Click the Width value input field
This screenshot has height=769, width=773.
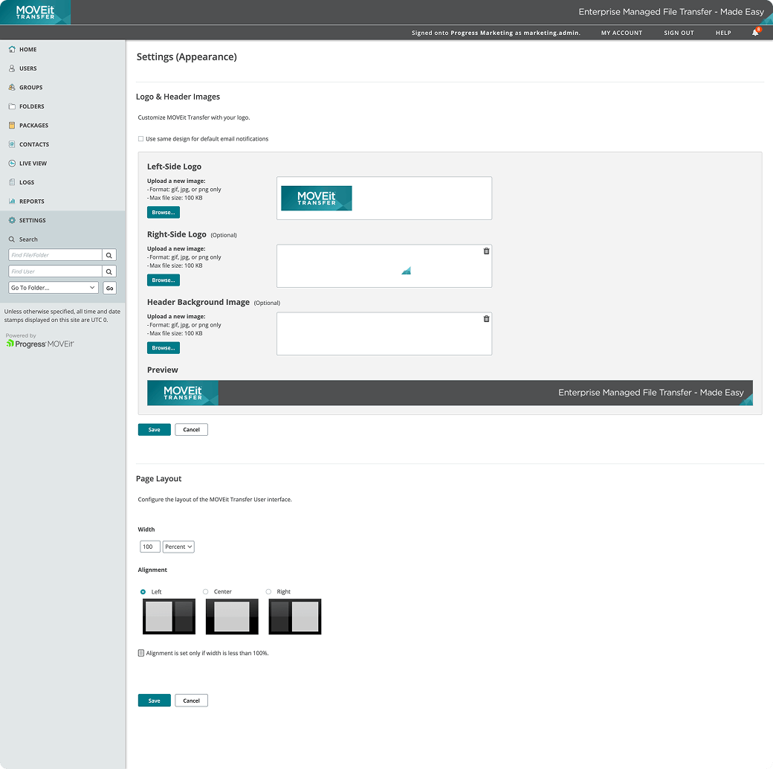[149, 547]
